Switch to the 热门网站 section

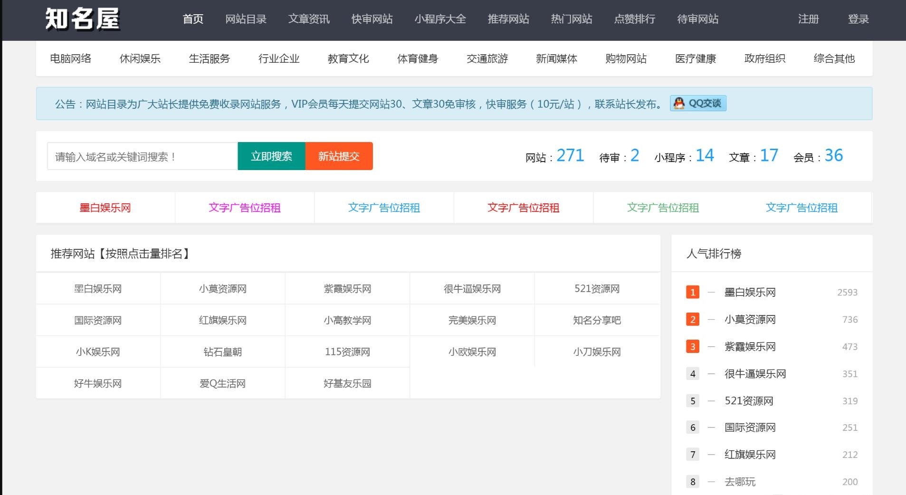click(x=571, y=19)
